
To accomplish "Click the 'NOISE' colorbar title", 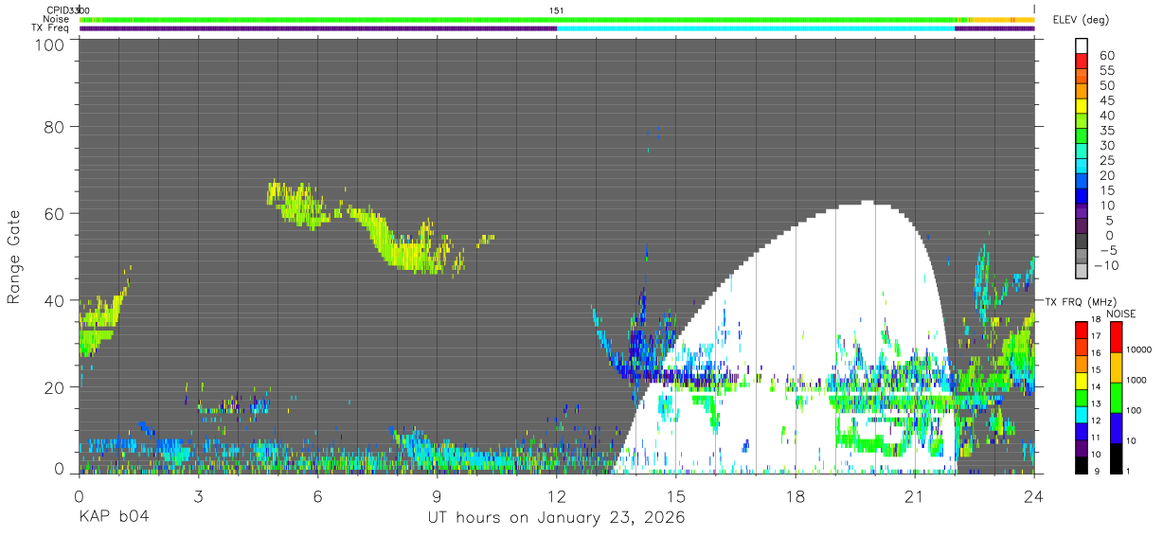I will pos(1120,313).
